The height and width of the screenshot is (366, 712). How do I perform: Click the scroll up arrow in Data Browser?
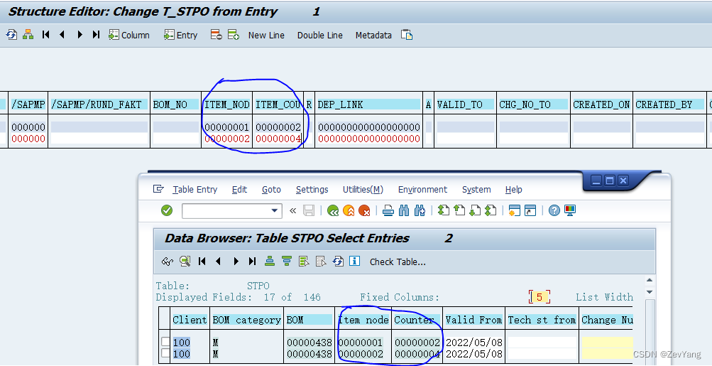coord(650,281)
